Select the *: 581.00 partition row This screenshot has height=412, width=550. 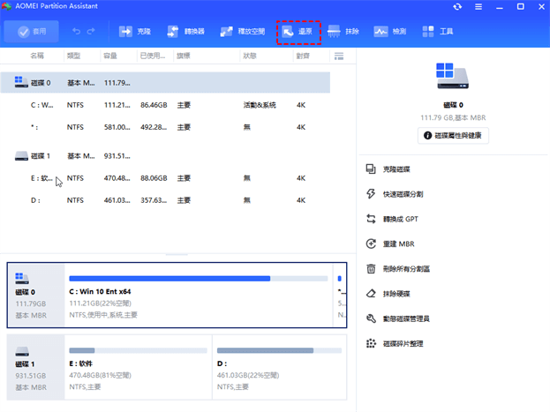165,127
